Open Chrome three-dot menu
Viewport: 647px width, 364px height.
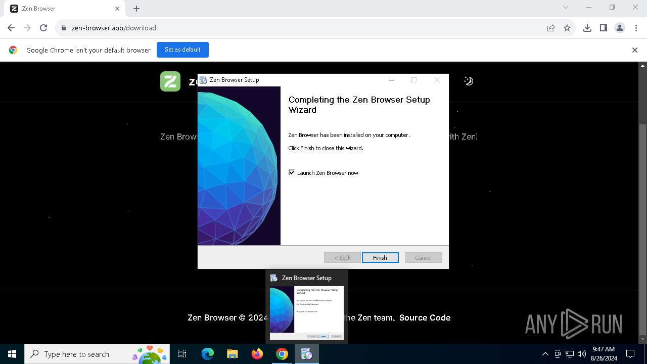[635, 28]
